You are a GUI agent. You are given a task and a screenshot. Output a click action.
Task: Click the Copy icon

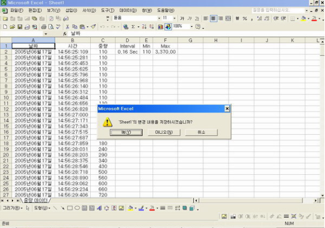point(75,27)
